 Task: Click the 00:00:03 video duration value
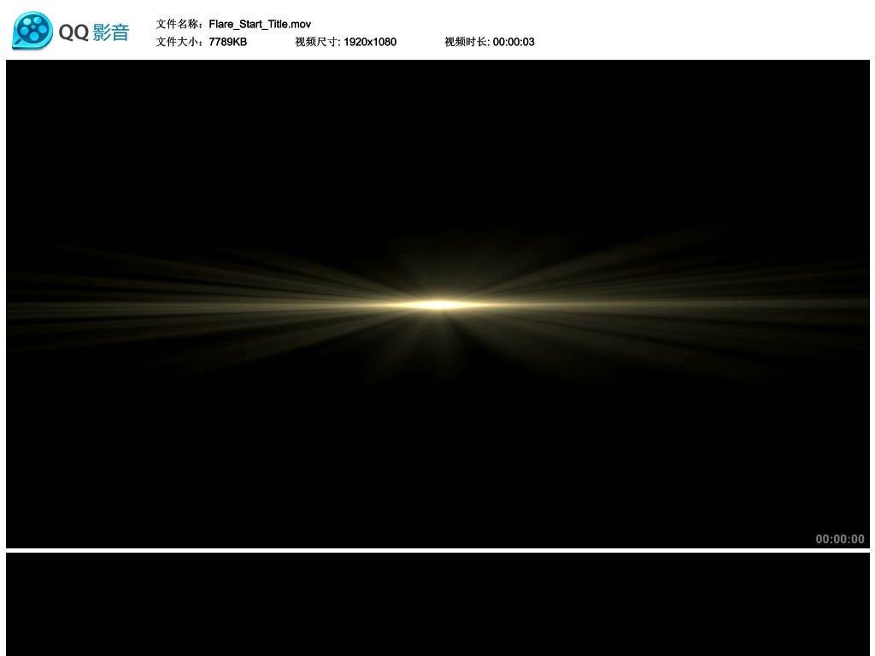tap(514, 42)
